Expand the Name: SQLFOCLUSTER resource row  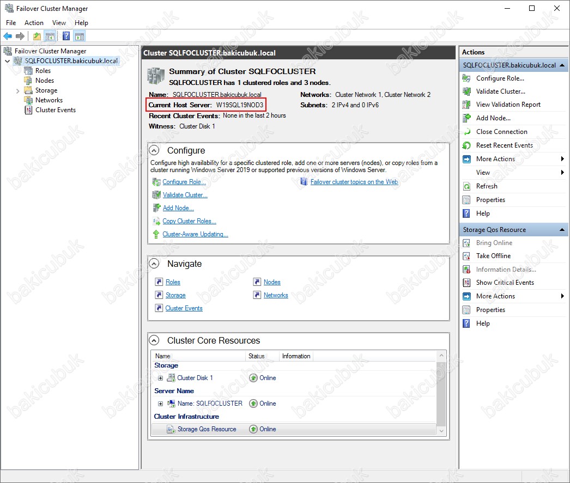pos(160,403)
